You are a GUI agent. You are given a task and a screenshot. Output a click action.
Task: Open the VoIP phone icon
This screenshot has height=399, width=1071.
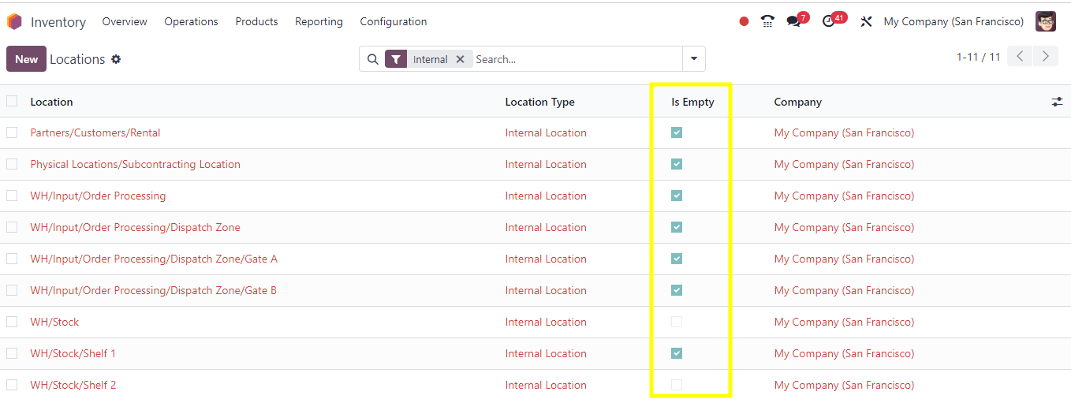tap(767, 21)
